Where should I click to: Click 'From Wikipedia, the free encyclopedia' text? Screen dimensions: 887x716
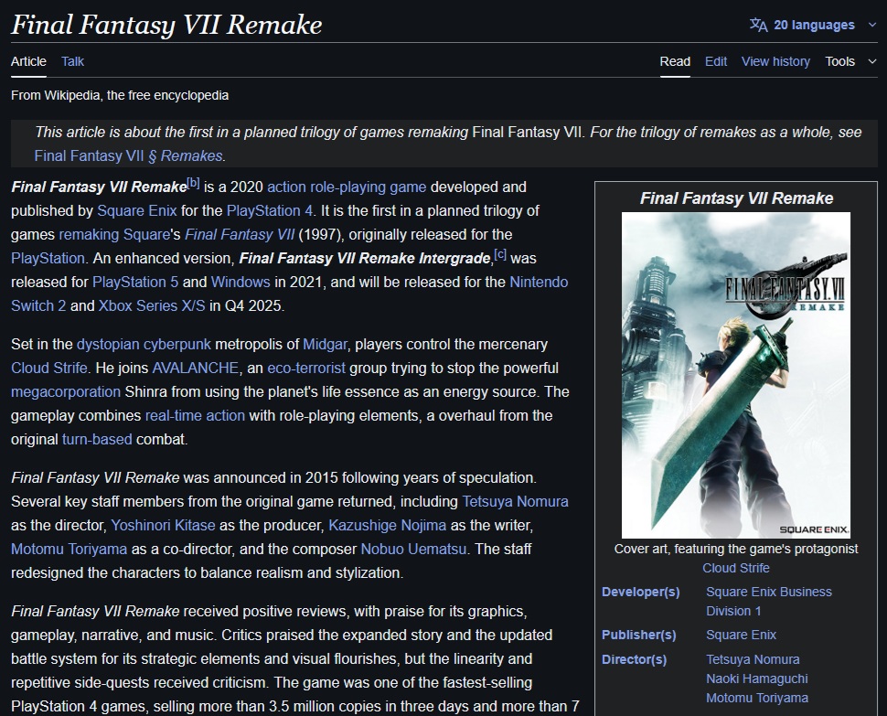pos(120,95)
